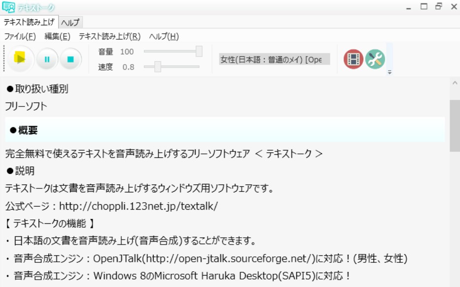Image resolution: width=460 pixels, height=287 pixels.
Task: Adjust the 音量 volume slider handle
Action: pos(199,51)
